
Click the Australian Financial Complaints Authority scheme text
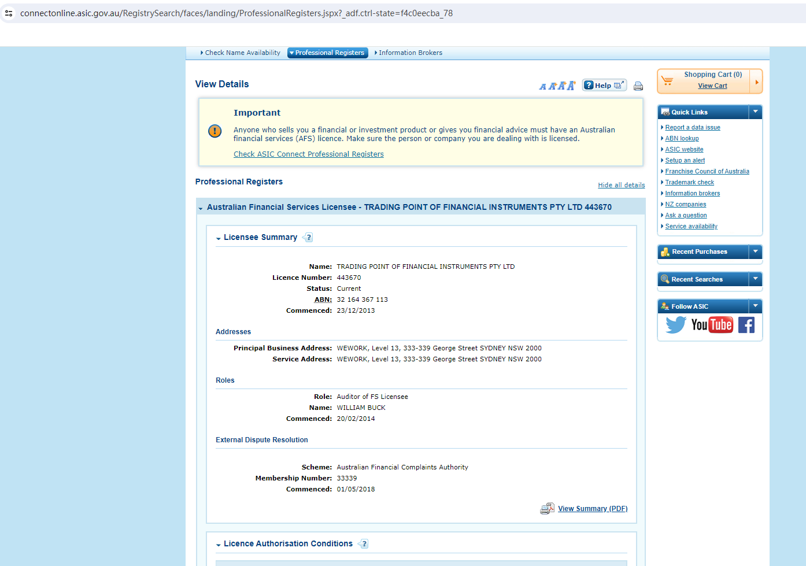click(x=402, y=468)
